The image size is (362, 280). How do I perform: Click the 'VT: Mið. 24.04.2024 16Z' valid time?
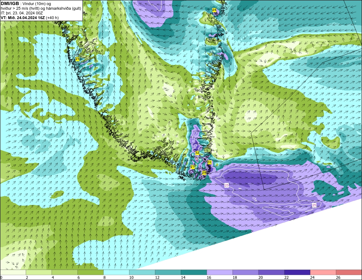click(23, 18)
